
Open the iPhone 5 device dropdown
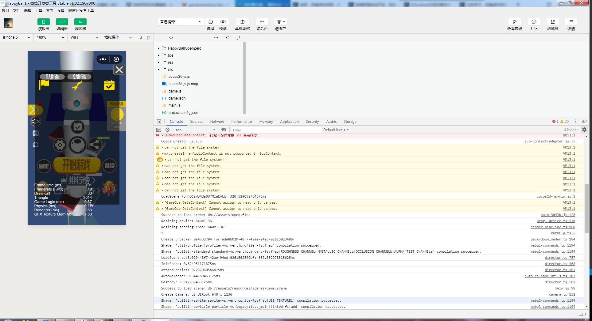pos(17,37)
